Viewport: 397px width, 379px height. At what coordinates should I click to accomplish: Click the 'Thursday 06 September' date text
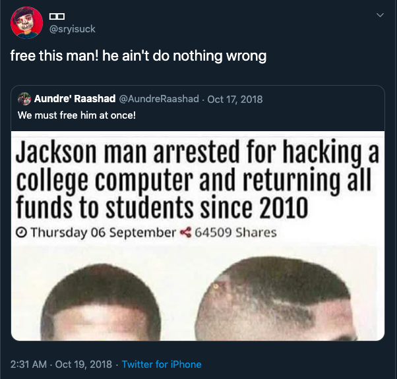click(x=104, y=233)
